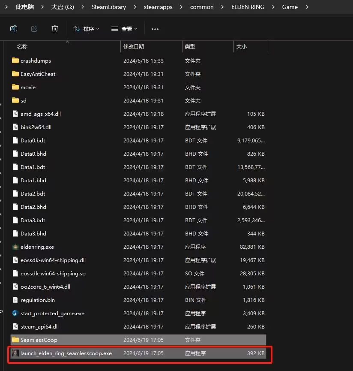Click the eossdk-win64-shipping.so file icon
The image size is (353, 371).
click(x=15, y=273)
